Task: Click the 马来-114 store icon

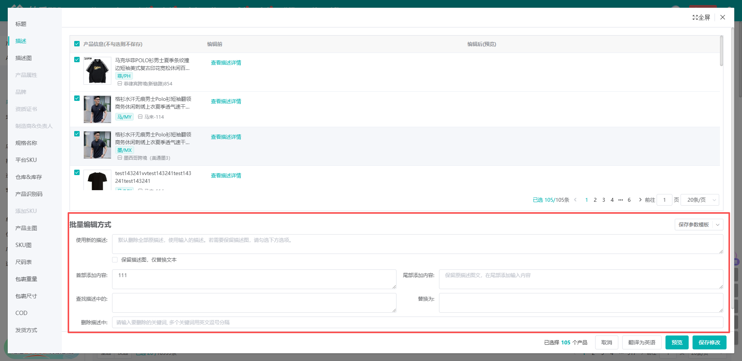Action: tap(140, 117)
